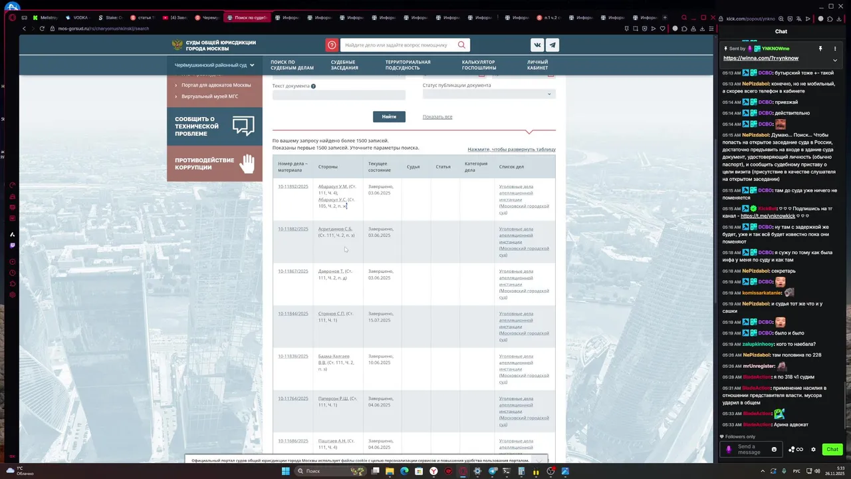Click party name Абдрасул У.М.
Image resolution: width=851 pixels, height=479 pixels.
click(x=333, y=186)
